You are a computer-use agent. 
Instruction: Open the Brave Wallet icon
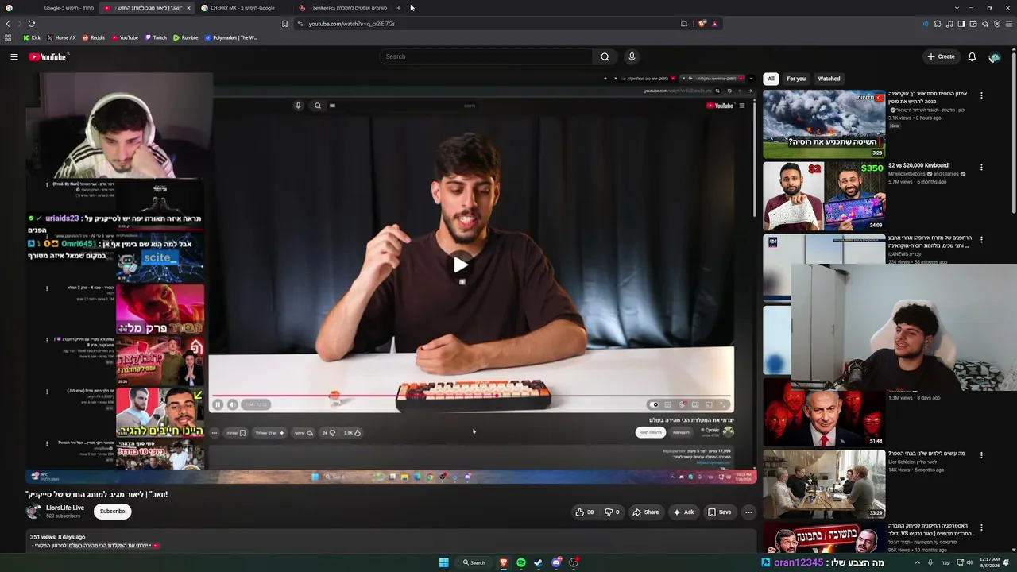click(973, 24)
